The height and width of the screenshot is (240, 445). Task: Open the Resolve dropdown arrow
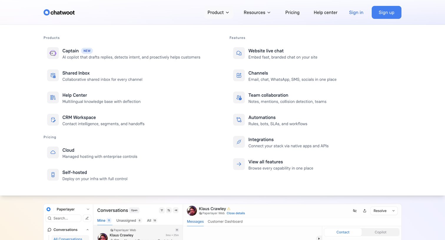point(393,211)
